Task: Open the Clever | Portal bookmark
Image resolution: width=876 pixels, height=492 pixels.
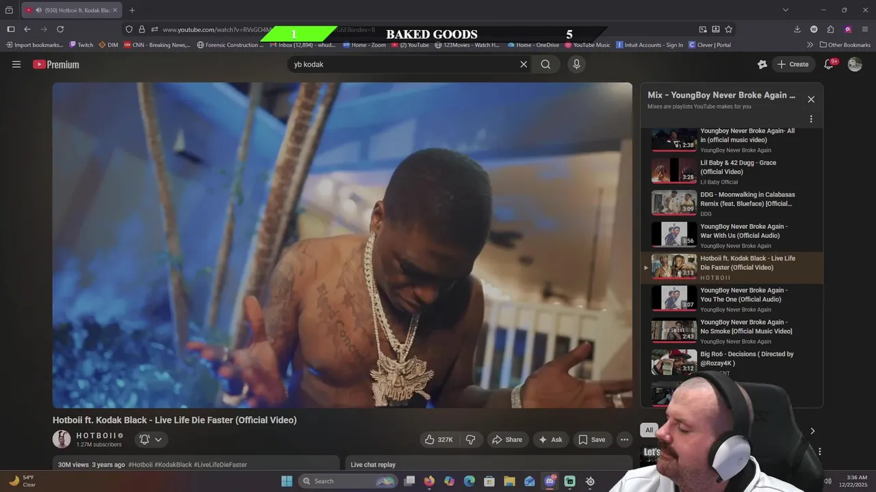Action: click(x=709, y=45)
